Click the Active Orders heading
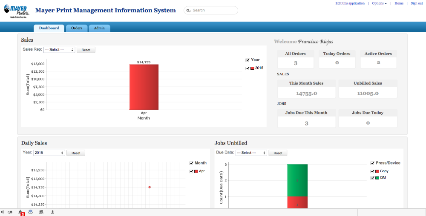Image resolution: width=426 pixels, height=216 pixels. pyautogui.click(x=378, y=54)
